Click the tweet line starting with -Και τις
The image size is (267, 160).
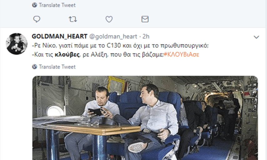tap(116, 55)
